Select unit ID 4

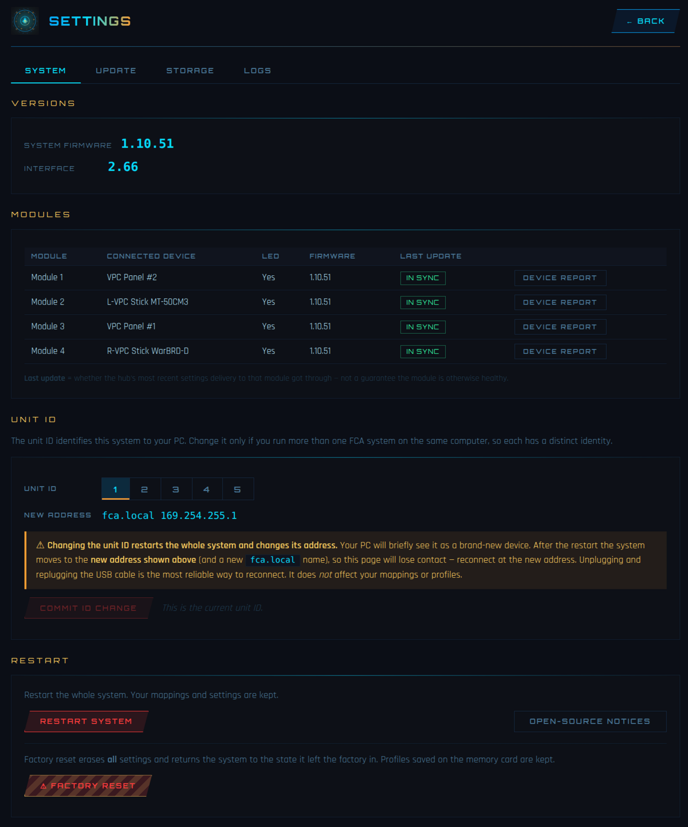click(x=207, y=489)
